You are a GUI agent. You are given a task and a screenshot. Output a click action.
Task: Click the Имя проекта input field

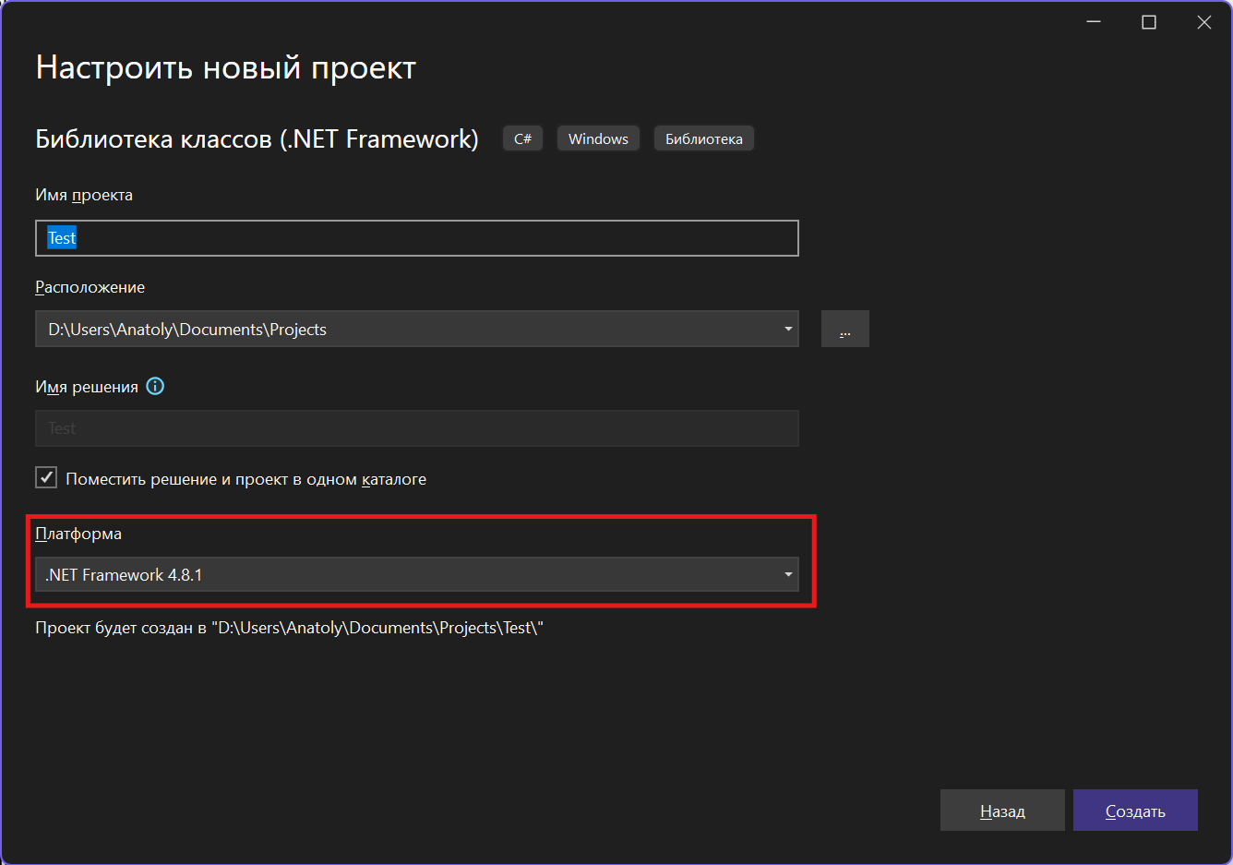(415, 237)
